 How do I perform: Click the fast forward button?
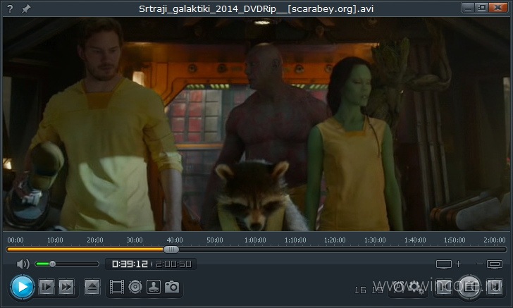[x=66, y=287]
